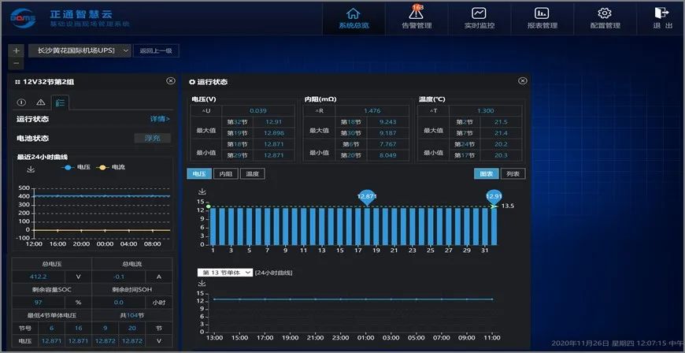The width and height of the screenshot is (685, 353).
Task: Click the red 168 alarm count badge
Action: 417,7
